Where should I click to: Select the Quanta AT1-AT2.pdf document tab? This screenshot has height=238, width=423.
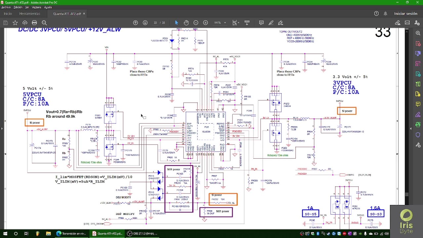[x=67, y=14]
